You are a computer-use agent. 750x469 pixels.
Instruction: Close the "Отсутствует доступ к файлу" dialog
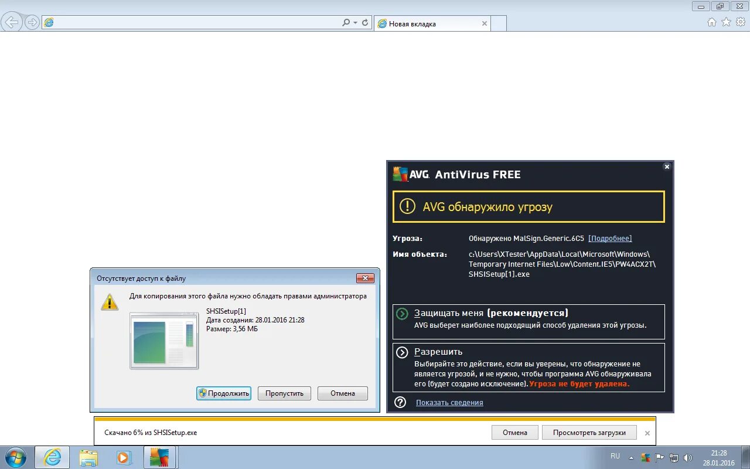(x=365, y=278)
